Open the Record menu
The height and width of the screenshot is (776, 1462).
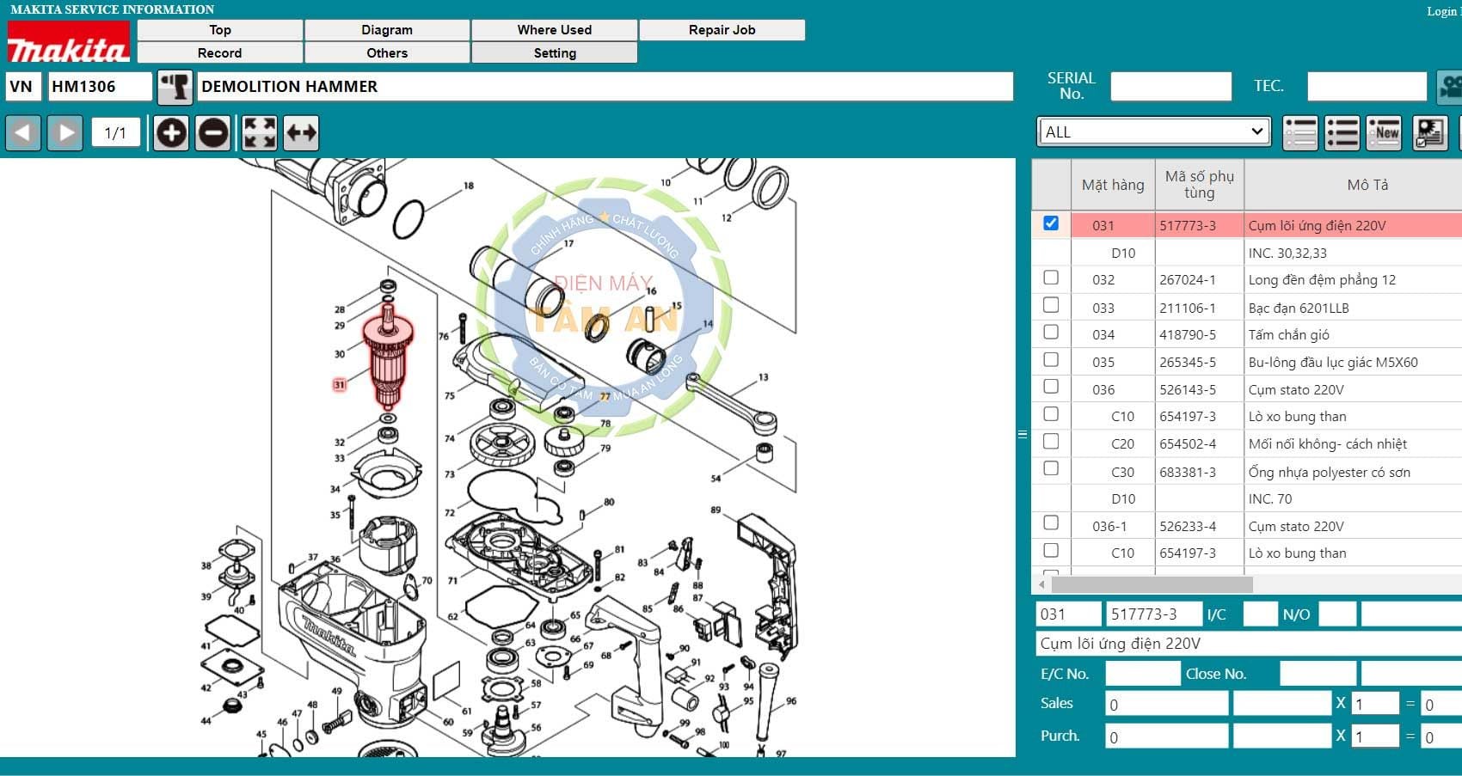(220, 53)
